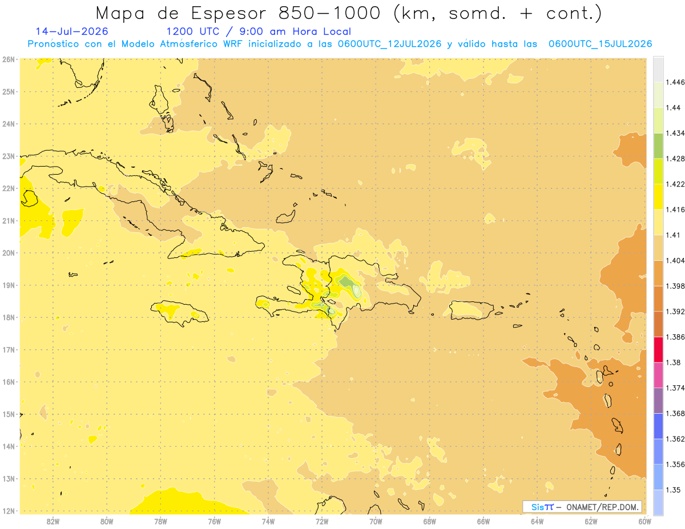Click the legend value '1.446'
The height and width of the screenshot is (529, 685).
(x=675, y=82)
